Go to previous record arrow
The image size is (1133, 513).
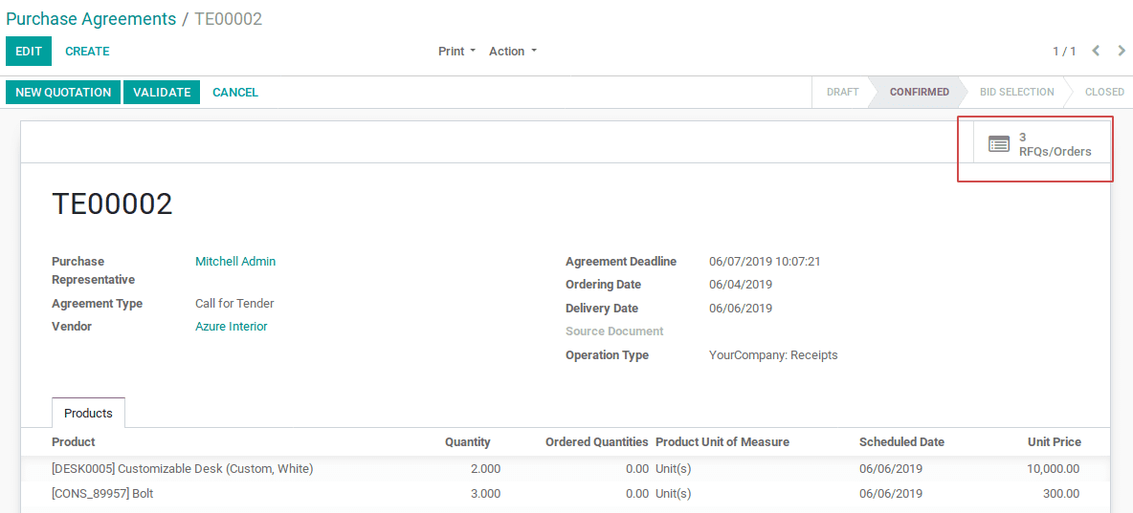coord(1096,51)
